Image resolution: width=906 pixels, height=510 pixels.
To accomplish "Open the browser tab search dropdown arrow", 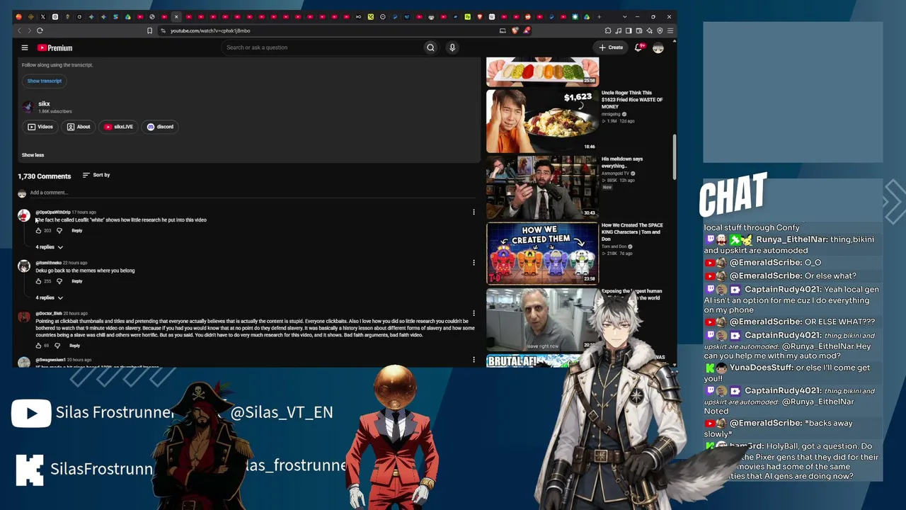I will tap(624, 16).
